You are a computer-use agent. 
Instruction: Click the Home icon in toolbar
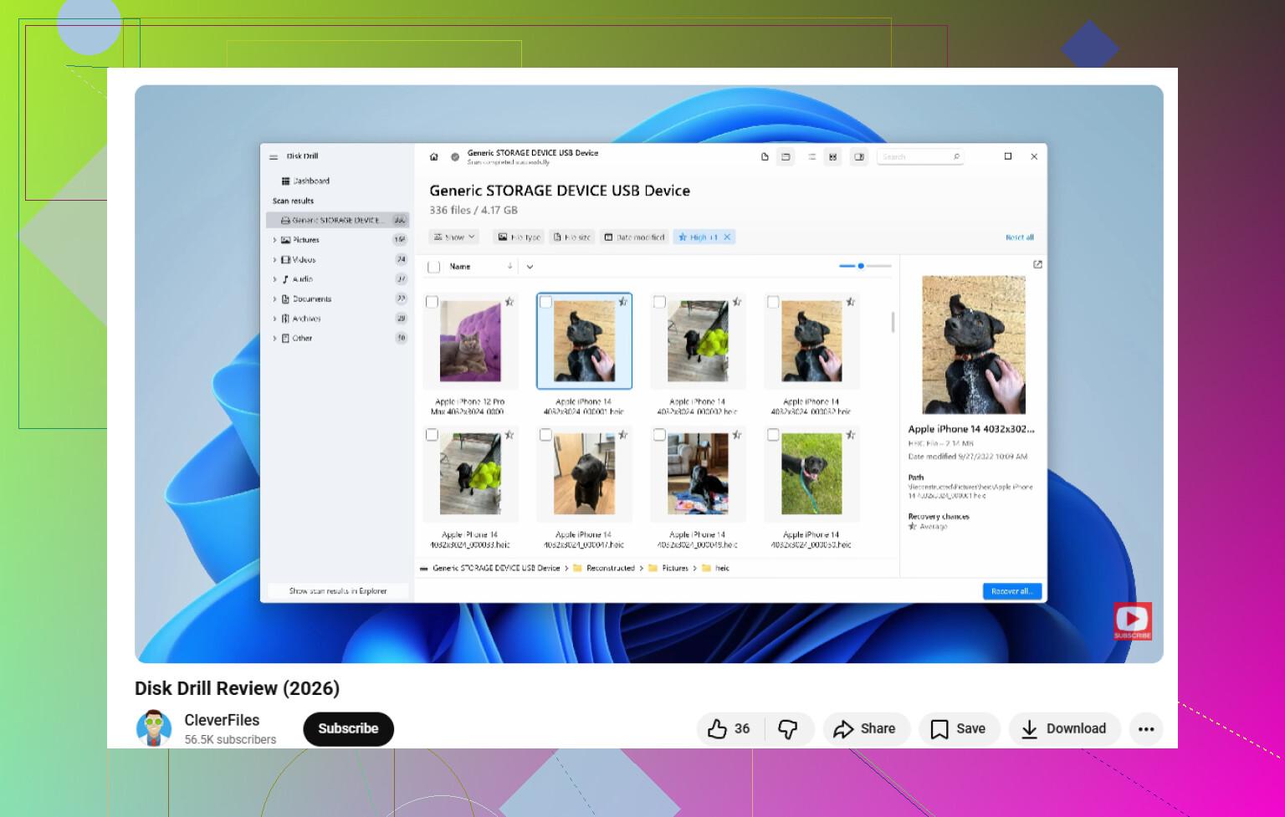[433, 156]
